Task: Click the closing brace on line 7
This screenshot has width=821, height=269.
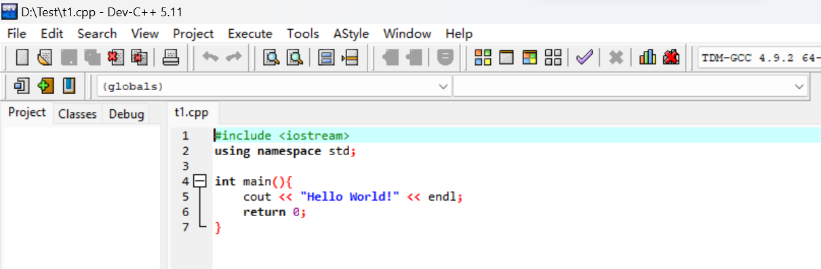Action: click(x=218, y=228)
